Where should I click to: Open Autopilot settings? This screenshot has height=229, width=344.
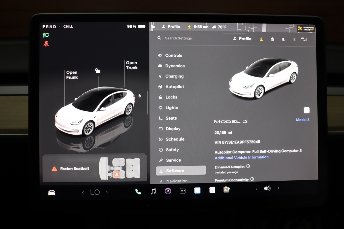(x=171, y=87)
